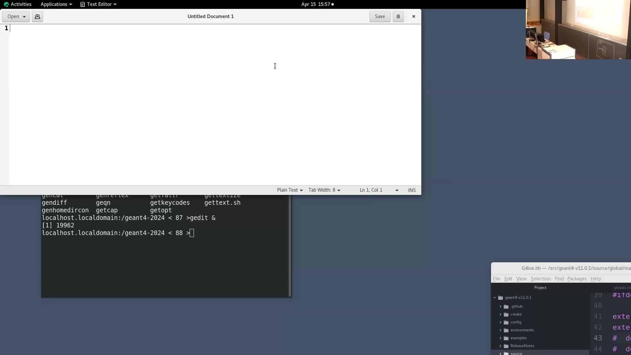The image size is (631, 355).
Task: Open the Tab Width dropdown
Action: pyautogui.click(x=325, y=190)
